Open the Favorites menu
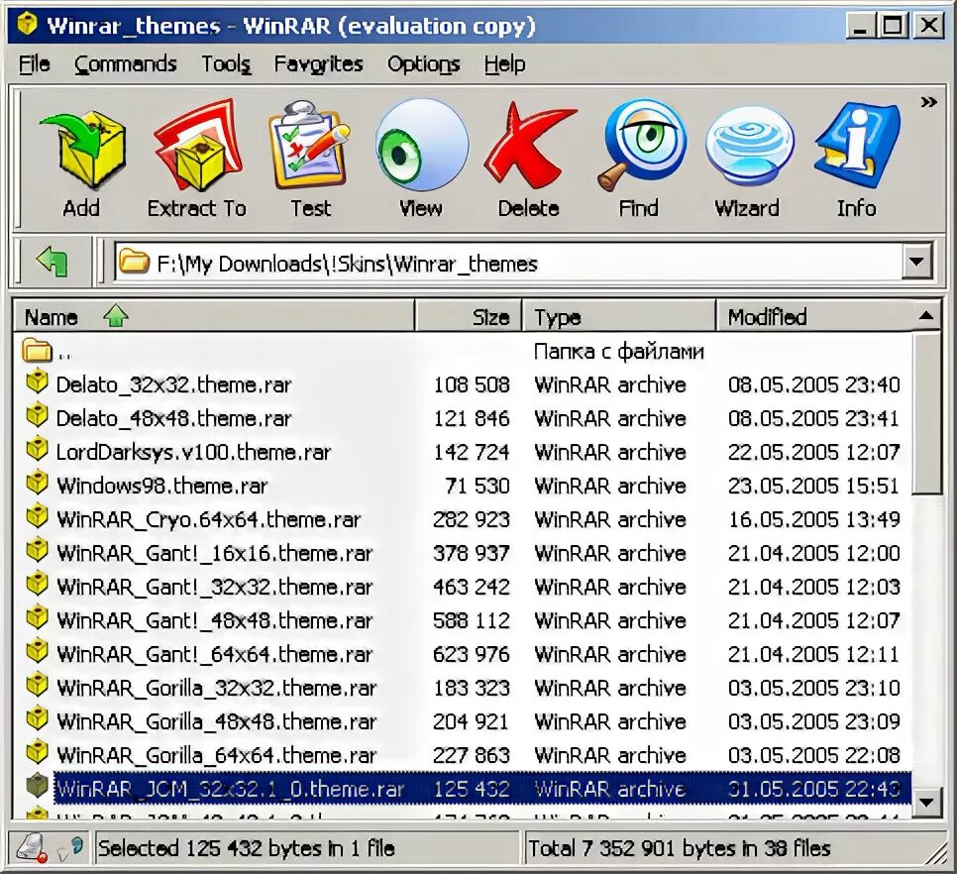The height and width of the screenshot is (874, 957). 318,63
